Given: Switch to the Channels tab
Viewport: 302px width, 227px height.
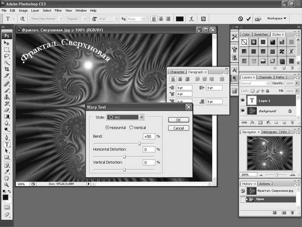Looking at the screenshot, I should point(265,77).
